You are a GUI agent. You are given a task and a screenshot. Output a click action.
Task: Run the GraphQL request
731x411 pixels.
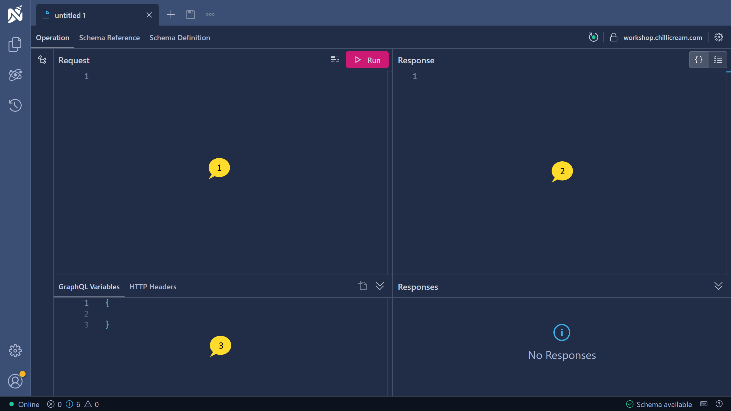point(367,60)
